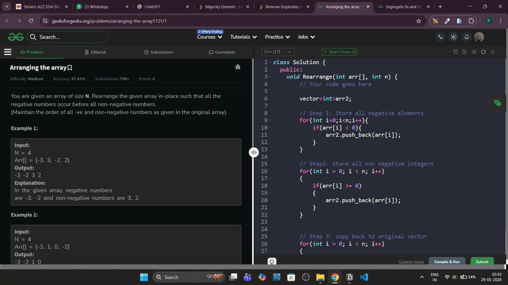Click Compile & Run
The width and height of the screenshot is (508, 285).
[x=447, y=262]
